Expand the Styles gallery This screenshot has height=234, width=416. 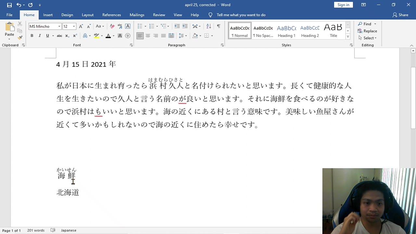point(348,37)
